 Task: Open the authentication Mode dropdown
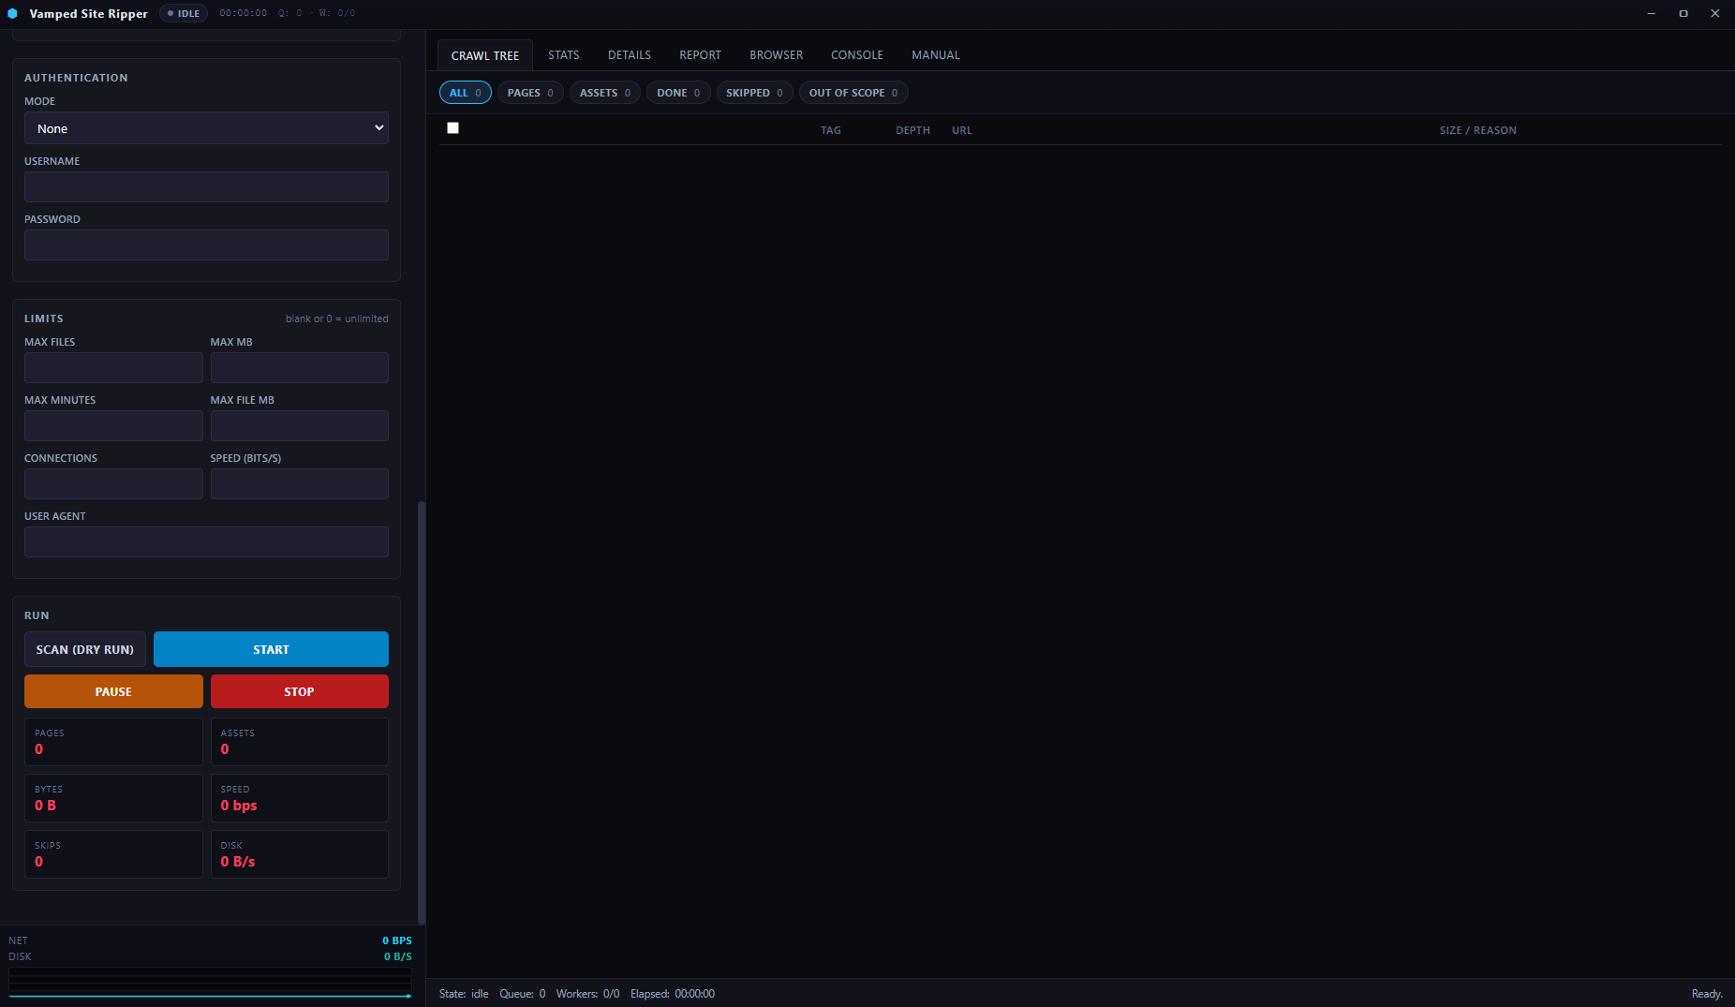tap(206, 128)
